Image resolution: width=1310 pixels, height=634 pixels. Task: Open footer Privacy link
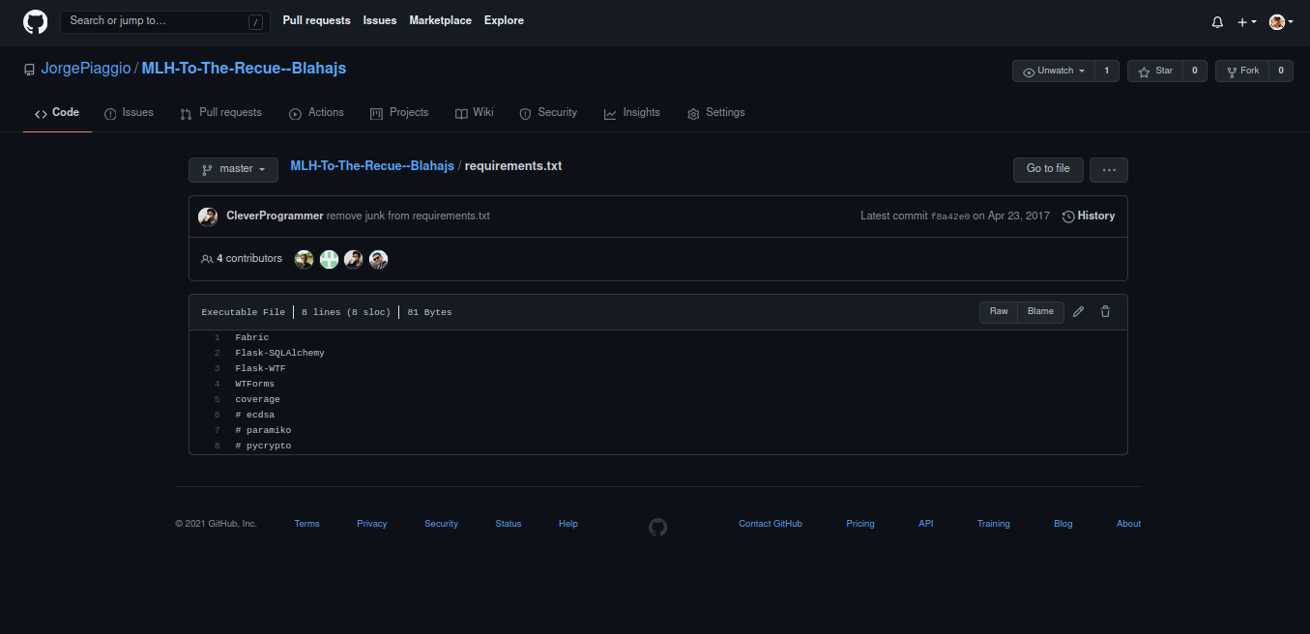coord(372,524)
